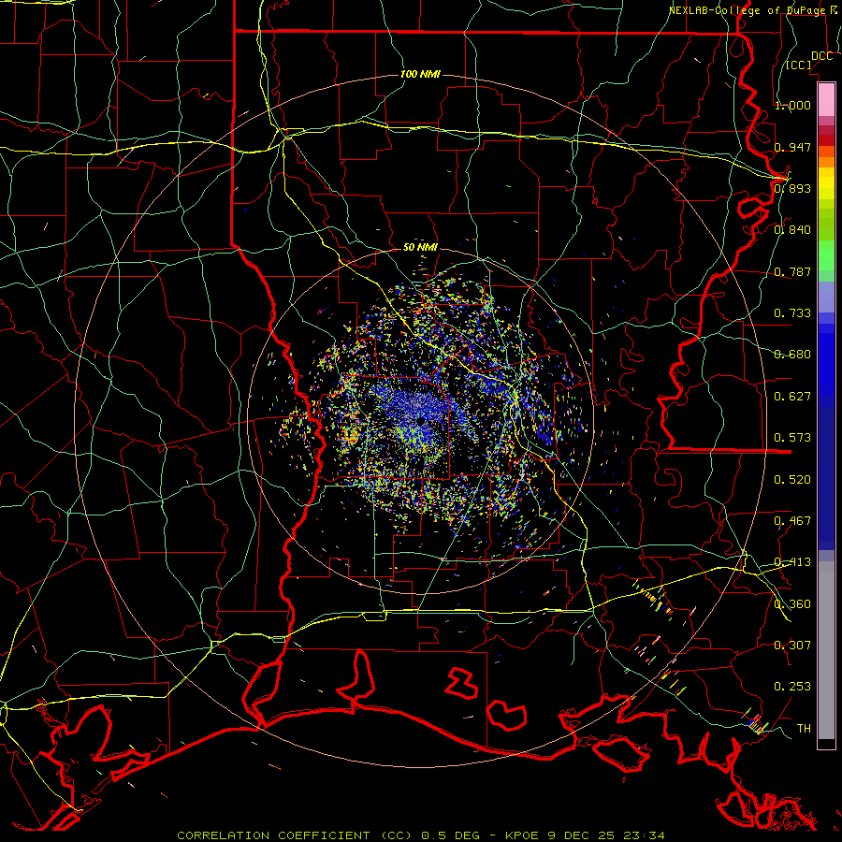Click the 0.467 value on the color scale
The width and height of the screenshot is (842, 842).
click(x=792, y=521)
